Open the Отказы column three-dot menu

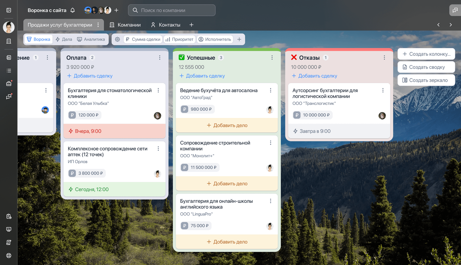click(384, 58)
